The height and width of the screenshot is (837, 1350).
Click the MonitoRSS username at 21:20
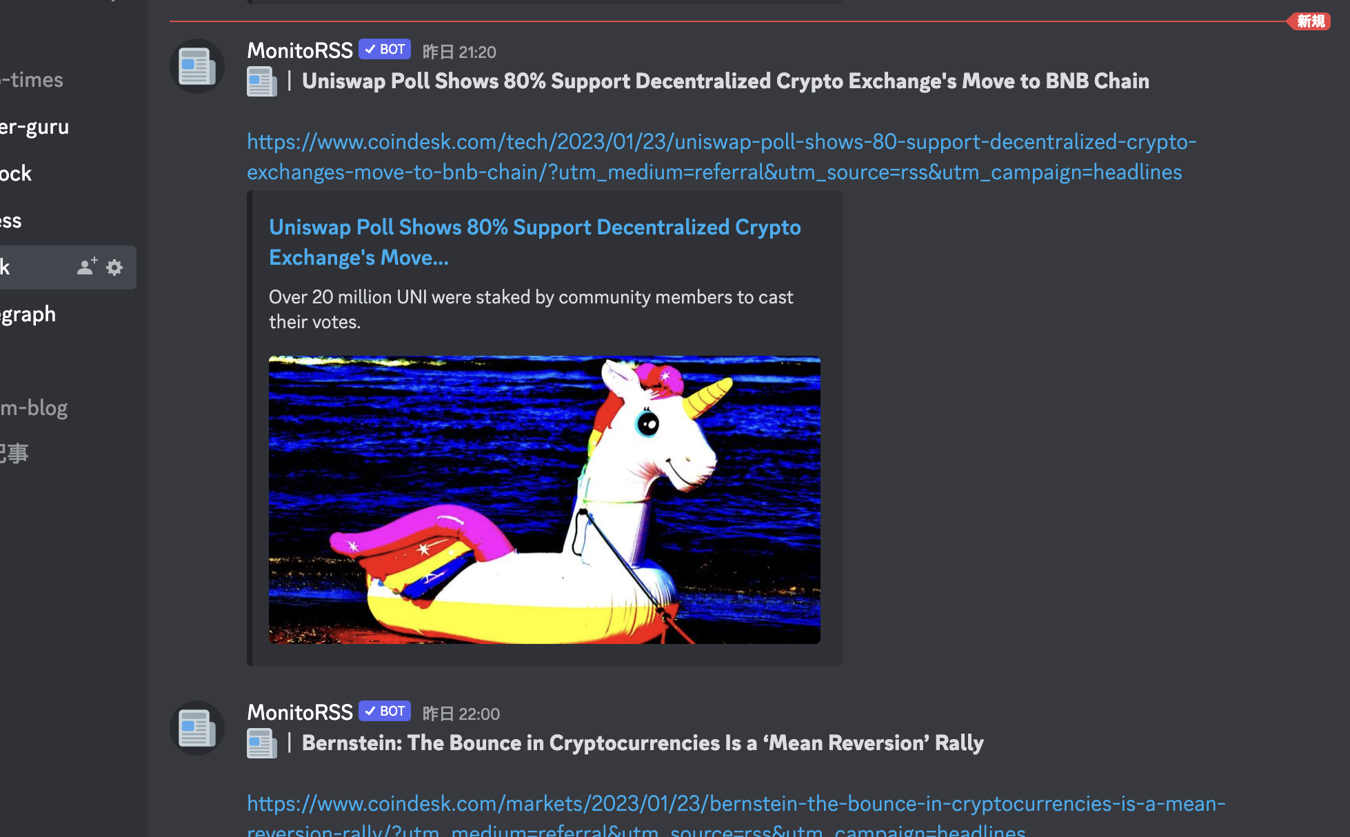(x=300, y=50)
